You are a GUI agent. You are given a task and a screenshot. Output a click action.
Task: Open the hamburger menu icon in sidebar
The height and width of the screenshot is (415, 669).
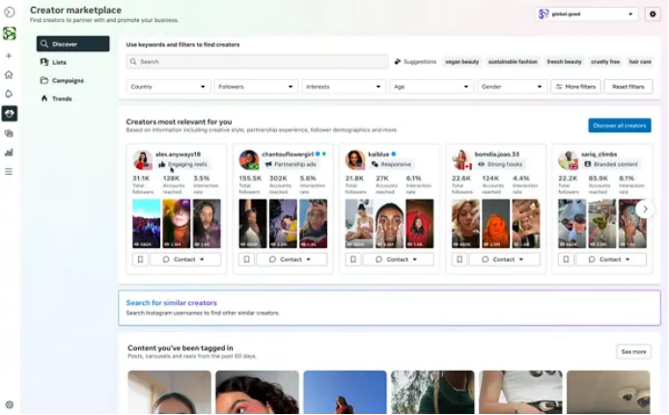(9, 172)
